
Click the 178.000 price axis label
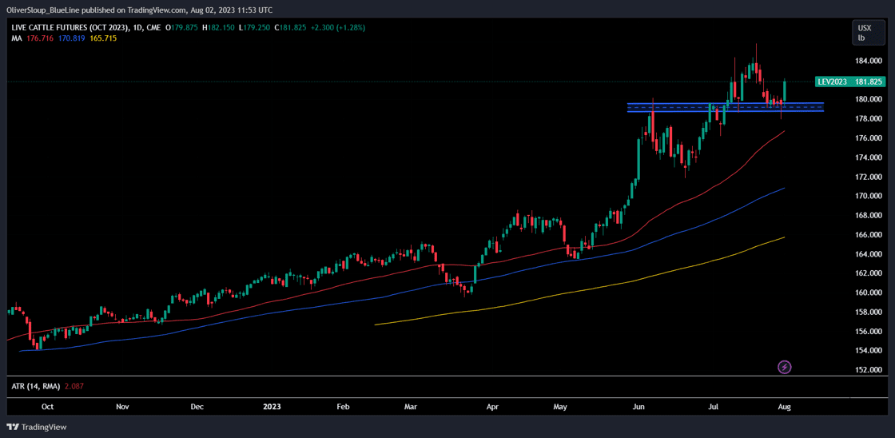870,119
